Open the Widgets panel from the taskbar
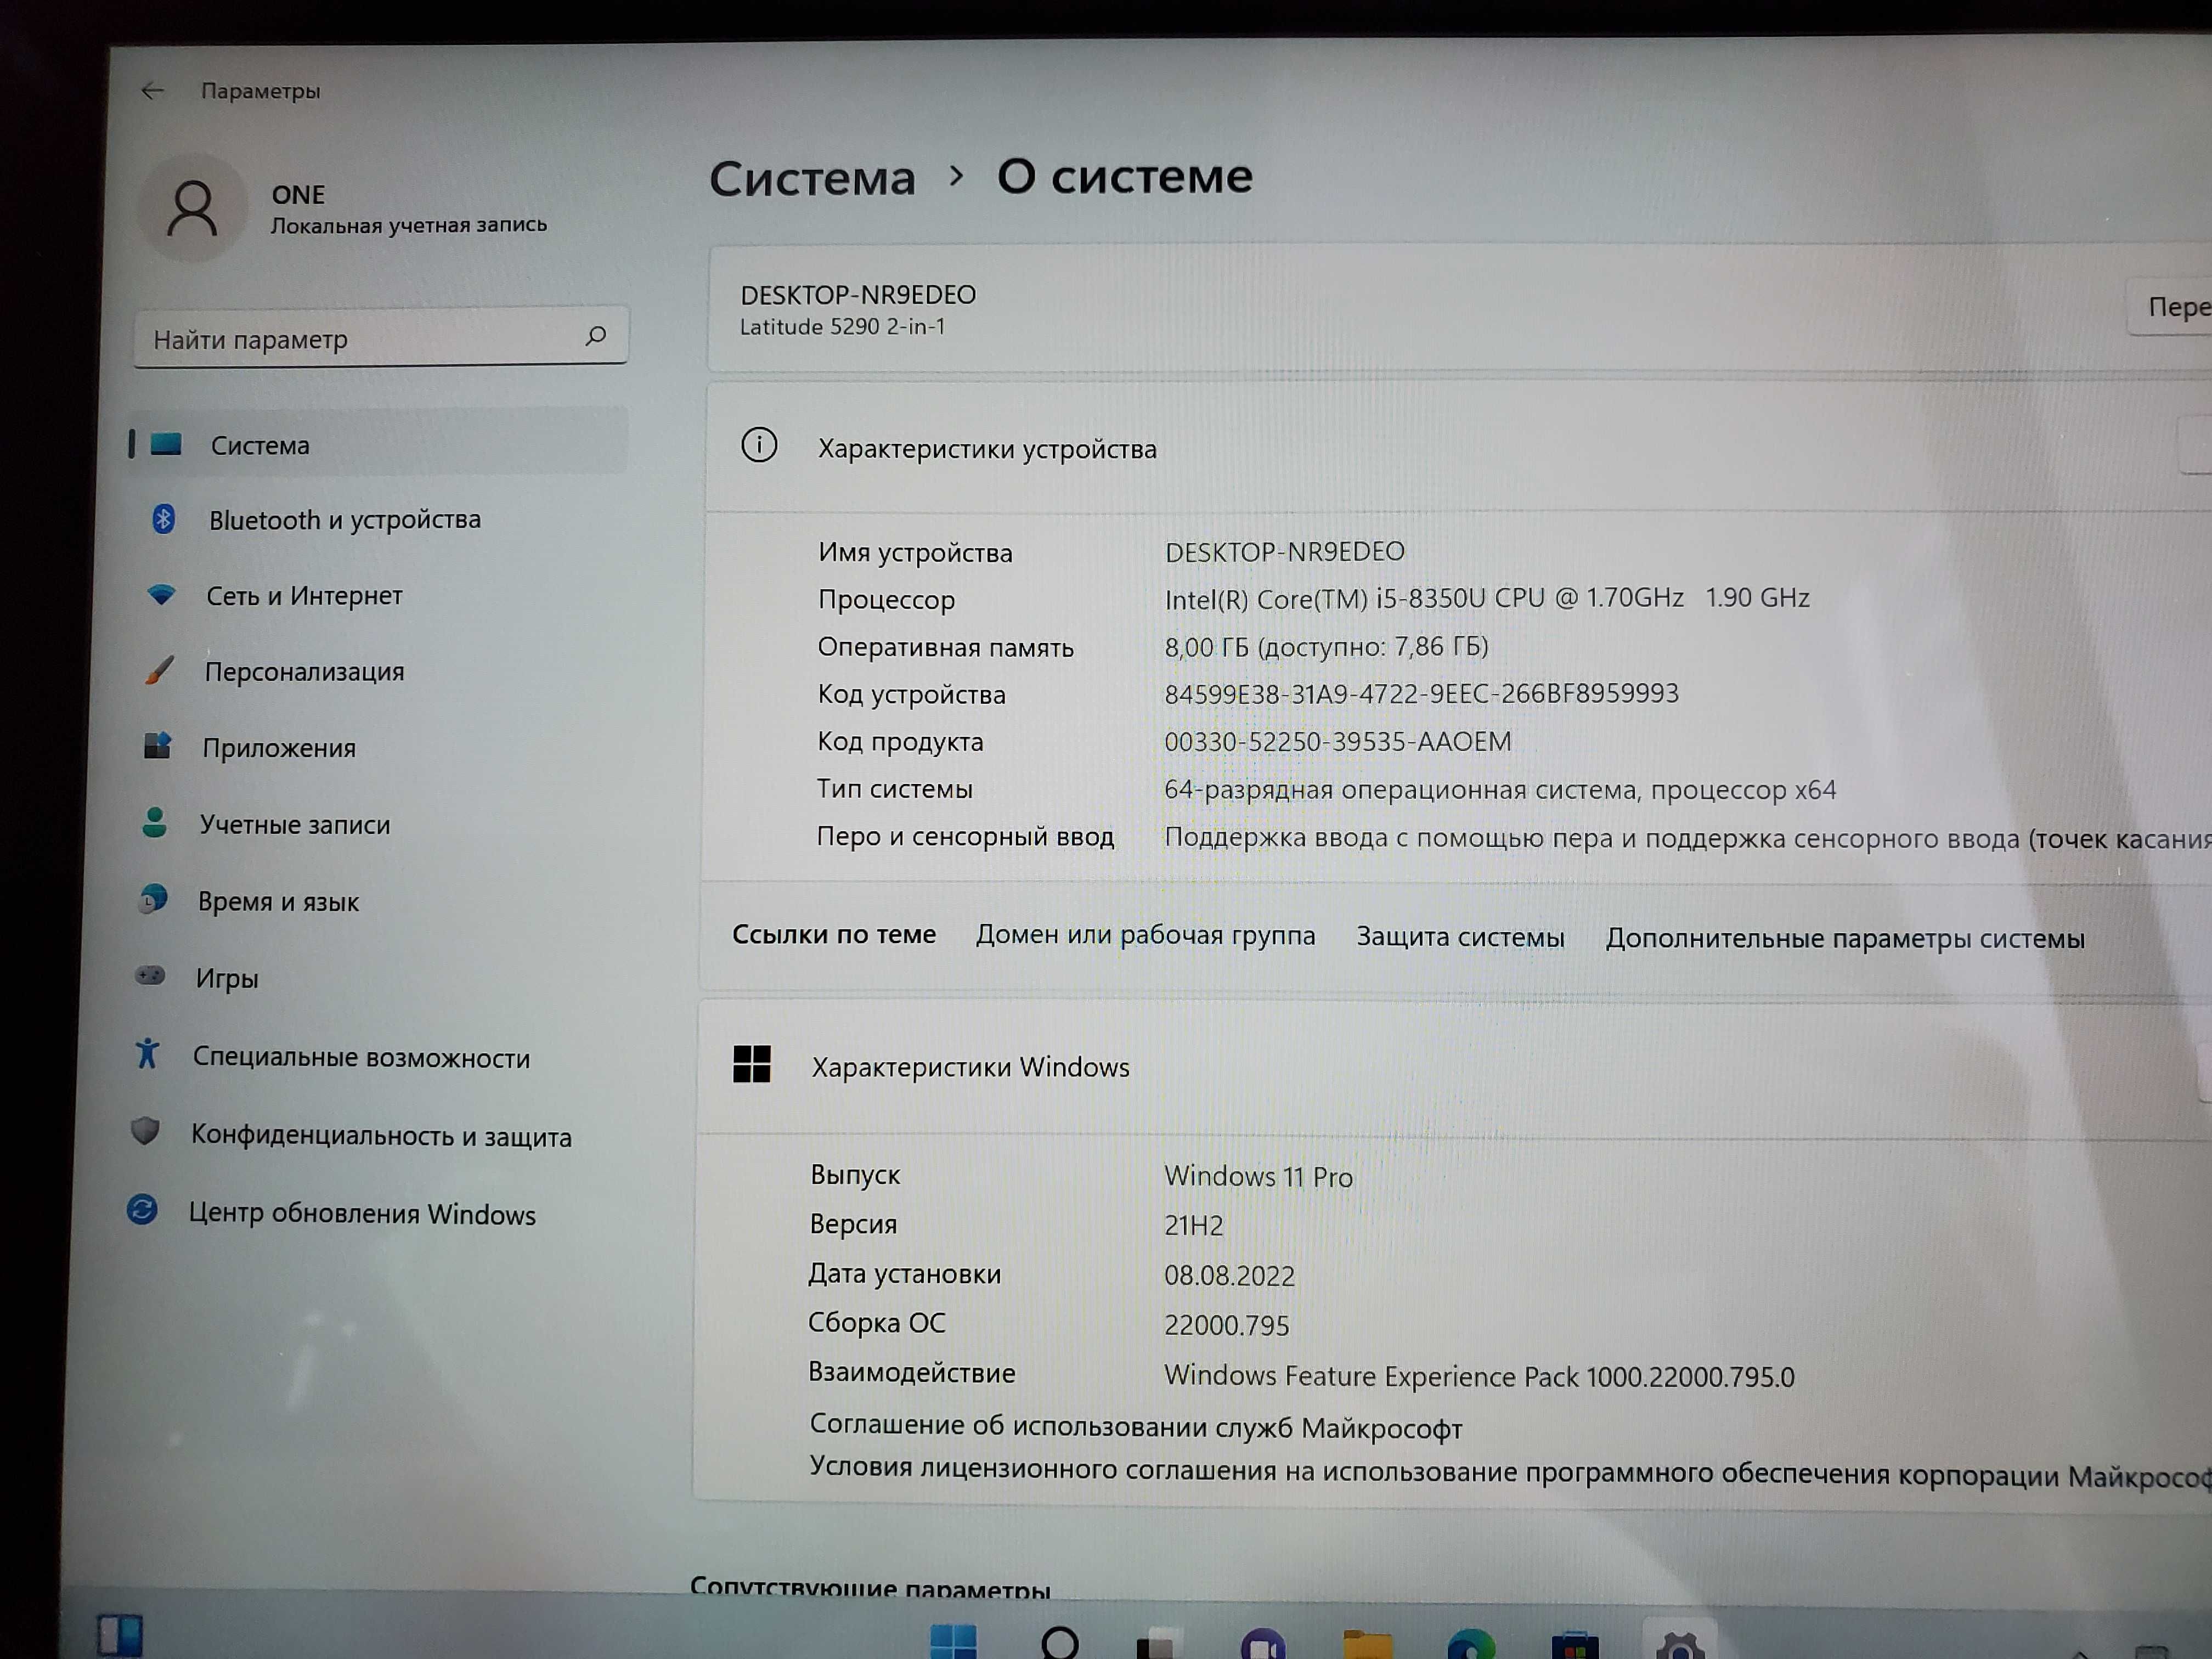 [120, 1636]
